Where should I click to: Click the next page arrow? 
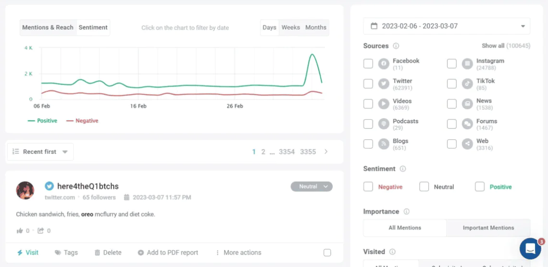tap(326, 152)
